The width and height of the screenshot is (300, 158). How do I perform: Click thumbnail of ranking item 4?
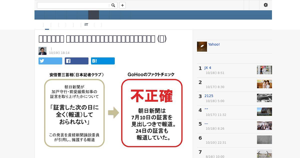(x=264, y=112)
